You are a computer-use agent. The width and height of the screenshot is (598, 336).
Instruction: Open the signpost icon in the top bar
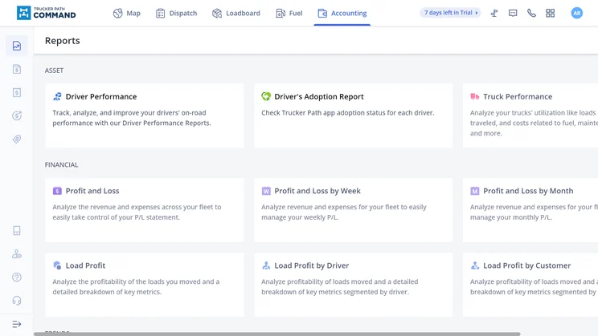click(x=494, y=14)
